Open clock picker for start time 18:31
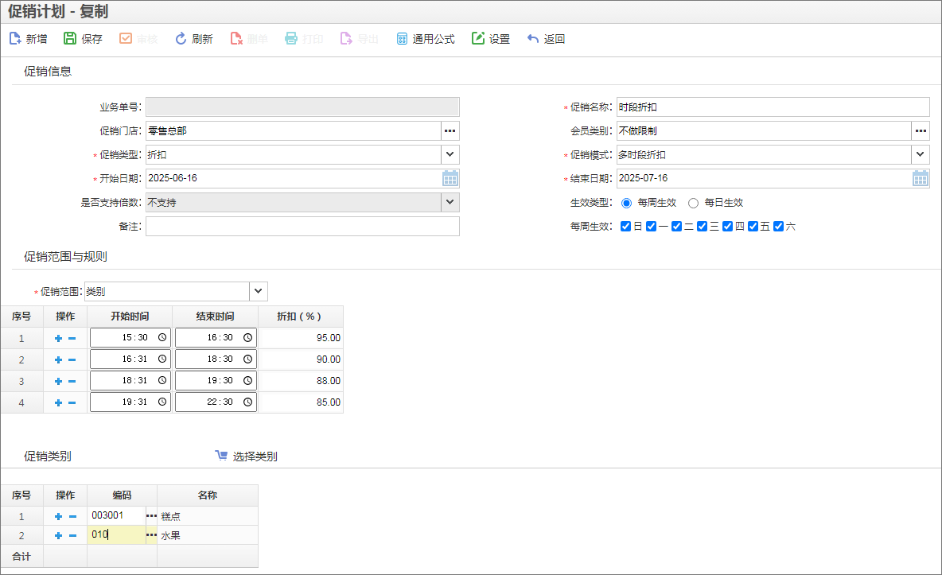942x575 pixels. pyautogui.click(x=162, y=380)
